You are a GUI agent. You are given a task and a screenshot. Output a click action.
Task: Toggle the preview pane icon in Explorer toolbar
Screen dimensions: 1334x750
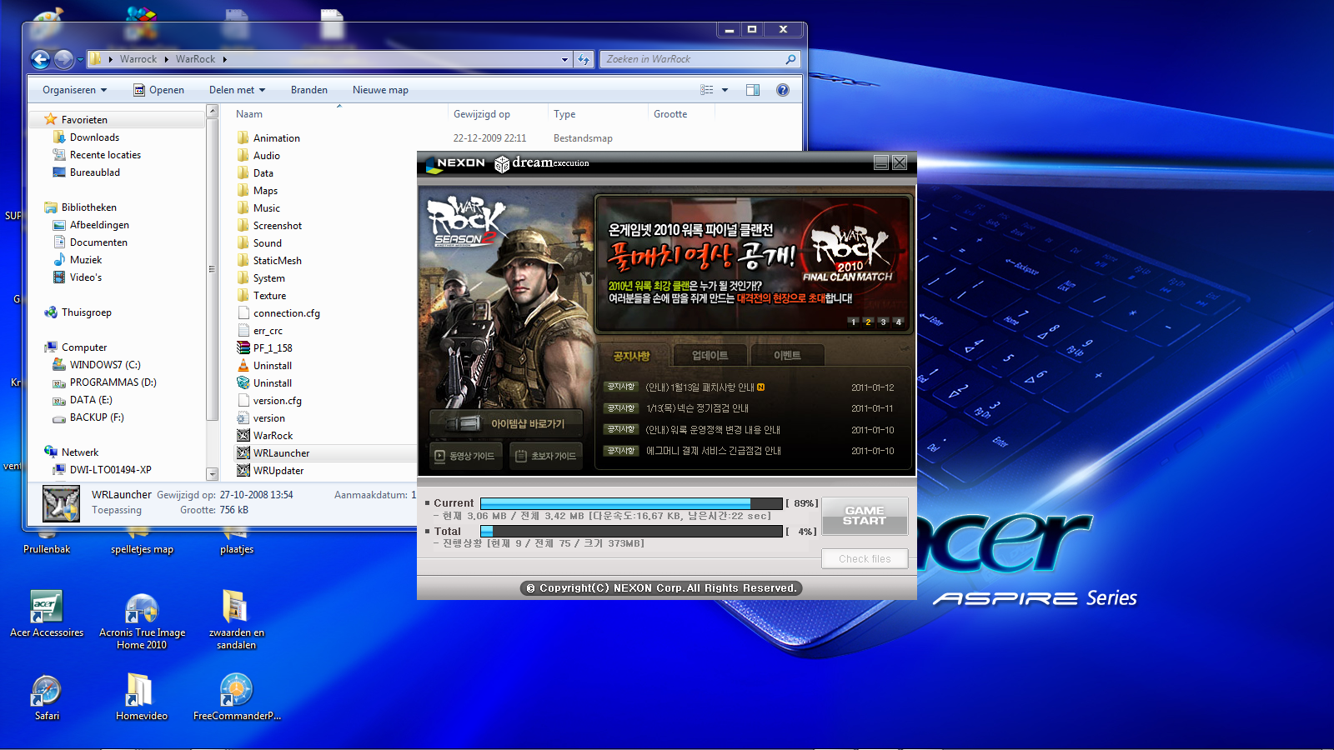pyautogui.click(x=753, y=90)
